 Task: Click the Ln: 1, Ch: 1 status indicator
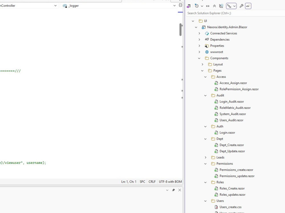coord(129,182)
